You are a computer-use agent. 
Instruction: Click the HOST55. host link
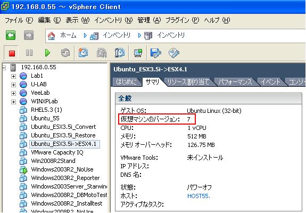pos(199,196)
